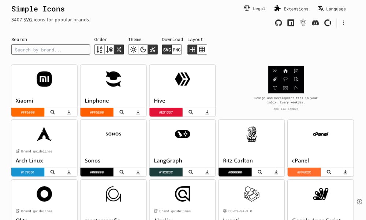The image size is (366, 220).
Task: Download the Xiaomi icon
Action: 69,112
